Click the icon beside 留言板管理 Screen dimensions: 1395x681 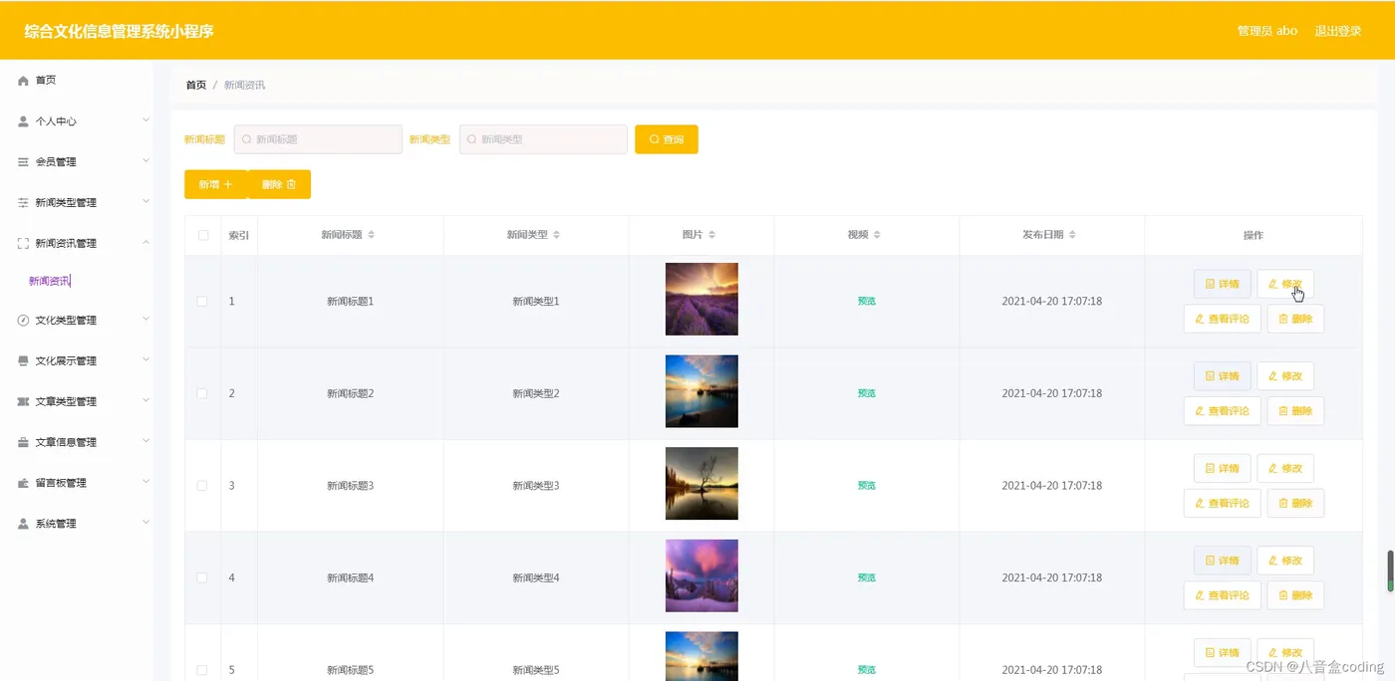pyautogui.click(x=23, y=483)
